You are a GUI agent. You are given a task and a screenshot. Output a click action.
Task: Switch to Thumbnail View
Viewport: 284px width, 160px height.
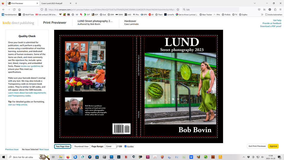(81, 146)
